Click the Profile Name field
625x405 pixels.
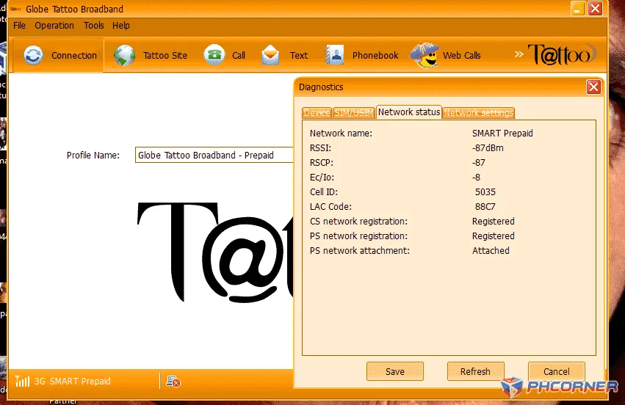point(214,155)
